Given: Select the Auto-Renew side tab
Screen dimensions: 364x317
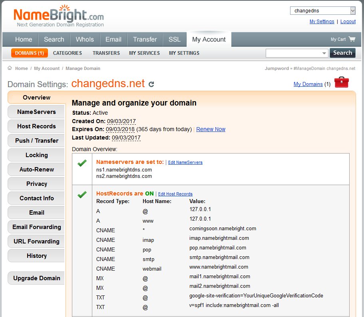Looking at the screenshot, I should (36, 169).
